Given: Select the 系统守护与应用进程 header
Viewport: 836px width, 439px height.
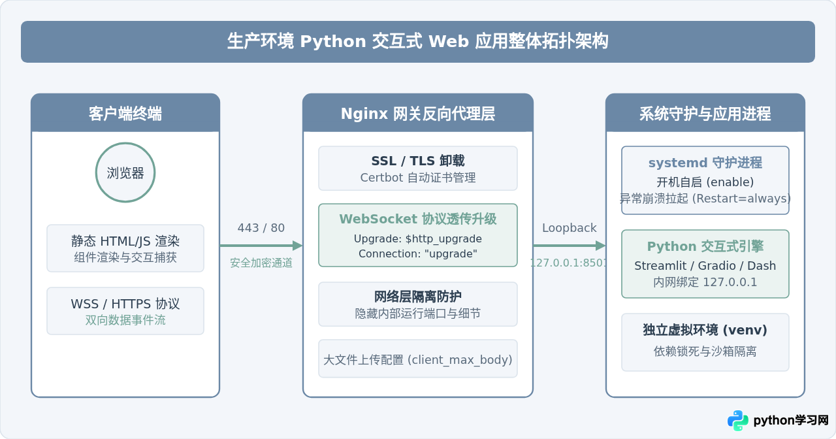Looking at the screenshot, I should click(x=705, y=113).
